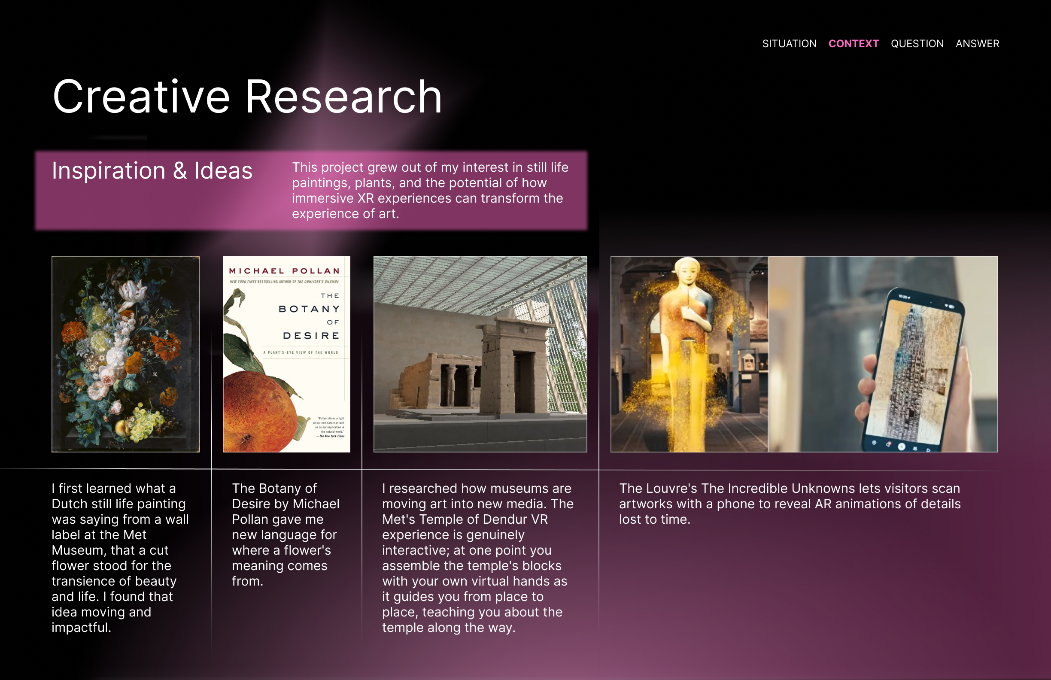Open the golden statue AR animation image
The image size is (1051, 680).
point(690,354)
